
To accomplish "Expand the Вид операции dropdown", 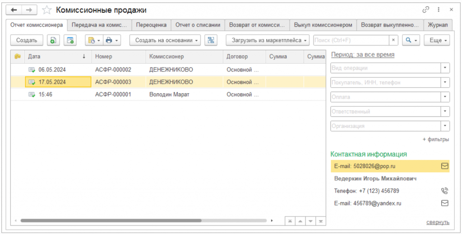I will point(445,68).
